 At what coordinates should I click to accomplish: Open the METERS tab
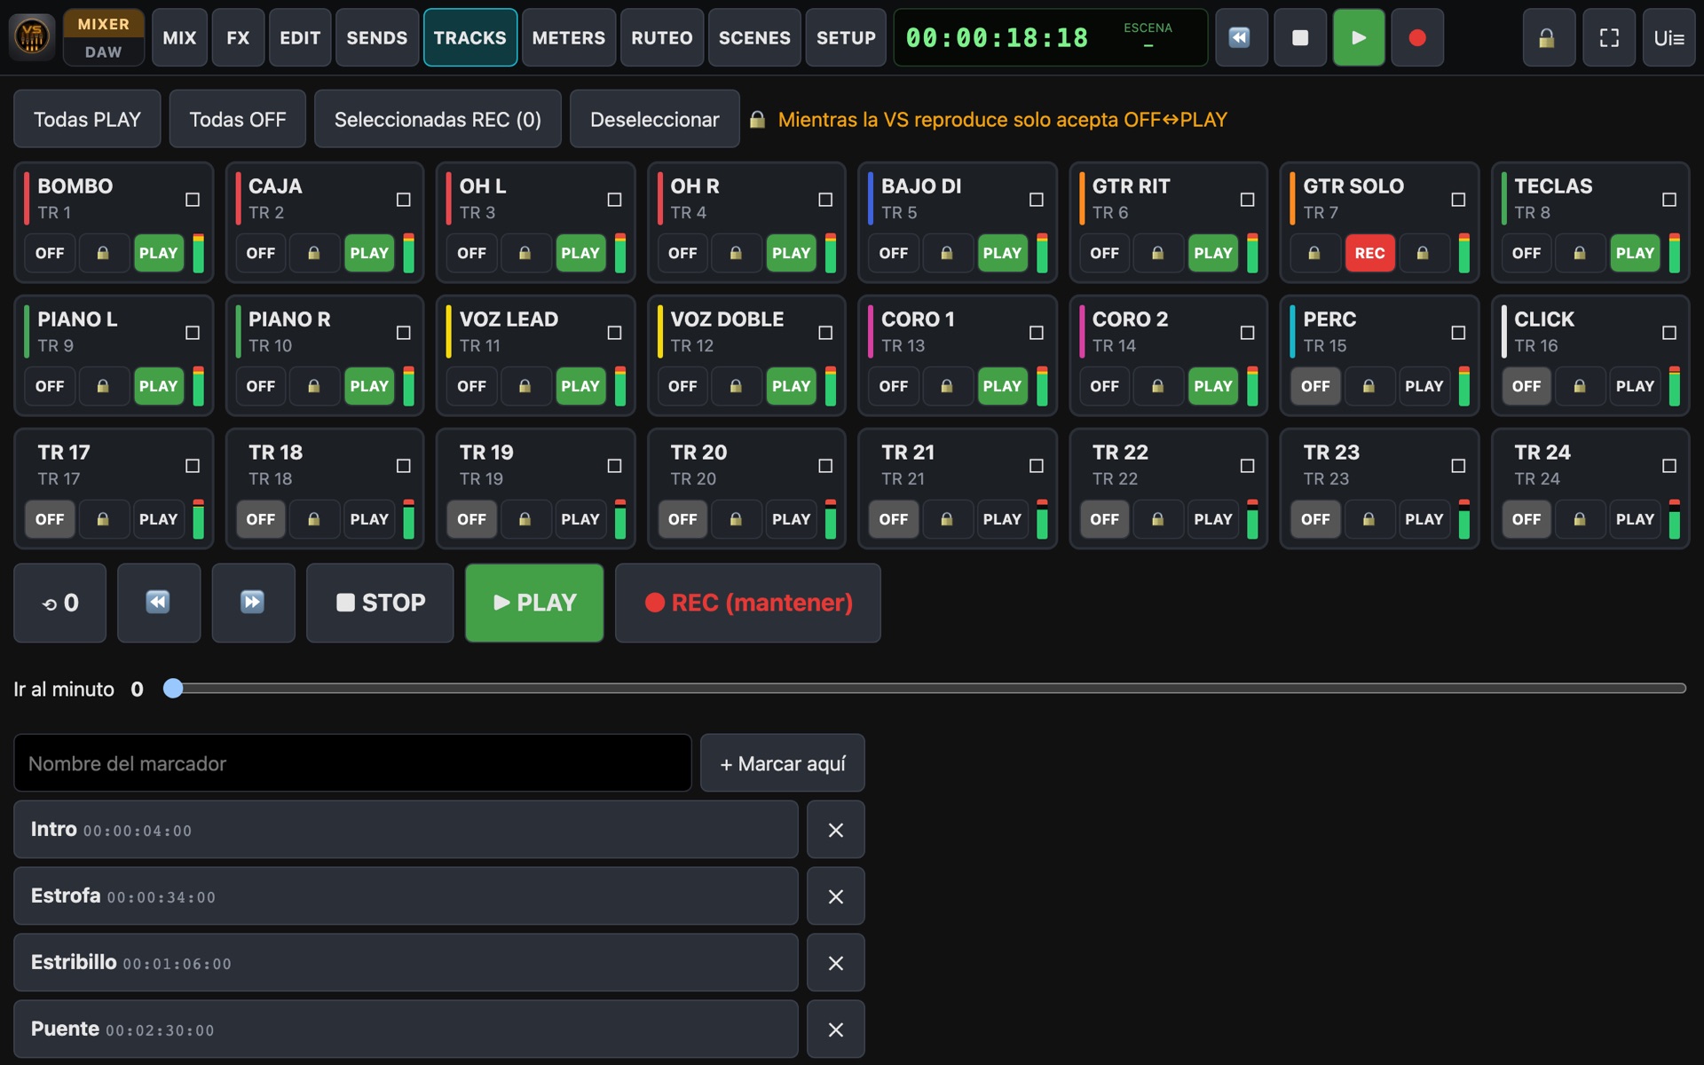[x=568, y=38]
